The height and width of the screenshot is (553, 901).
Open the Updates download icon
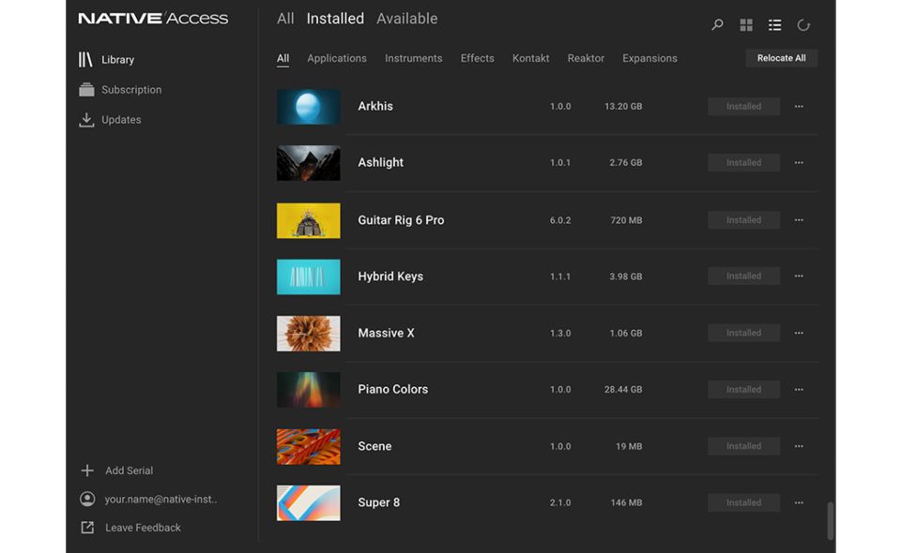tap(86, 120)
